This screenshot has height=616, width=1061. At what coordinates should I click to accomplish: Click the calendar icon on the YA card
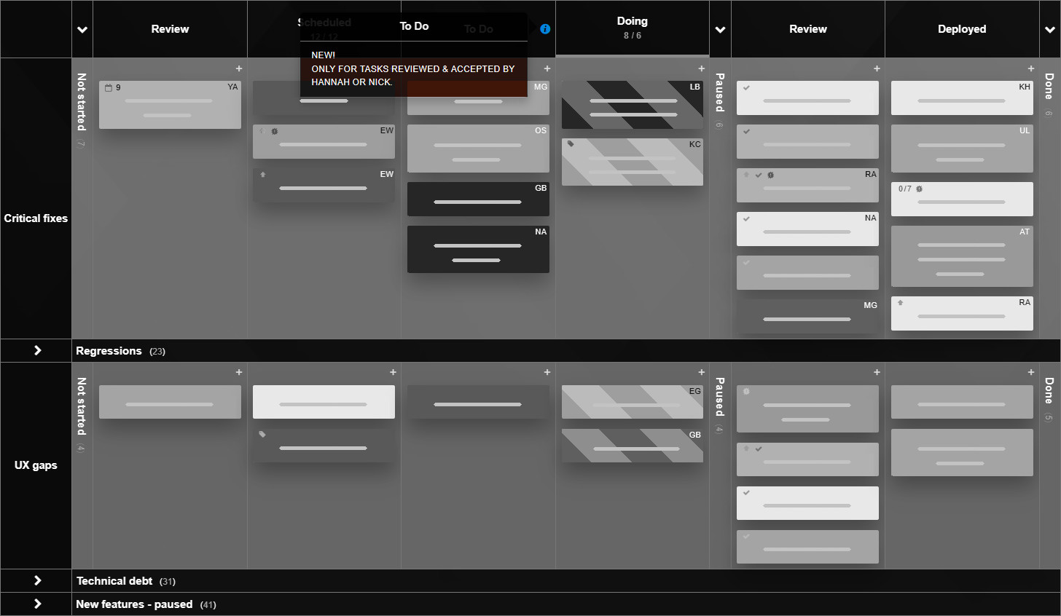point(109,88)
